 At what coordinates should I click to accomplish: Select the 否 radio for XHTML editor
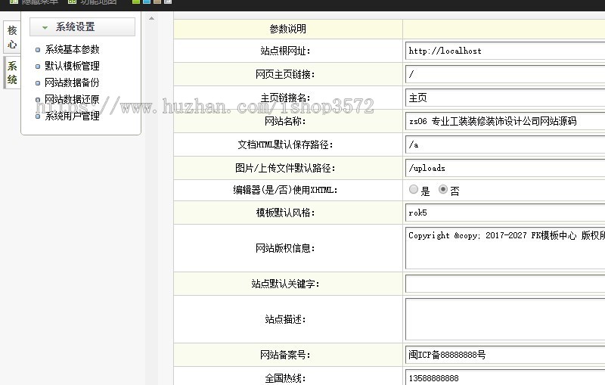(x=443, y=189)
